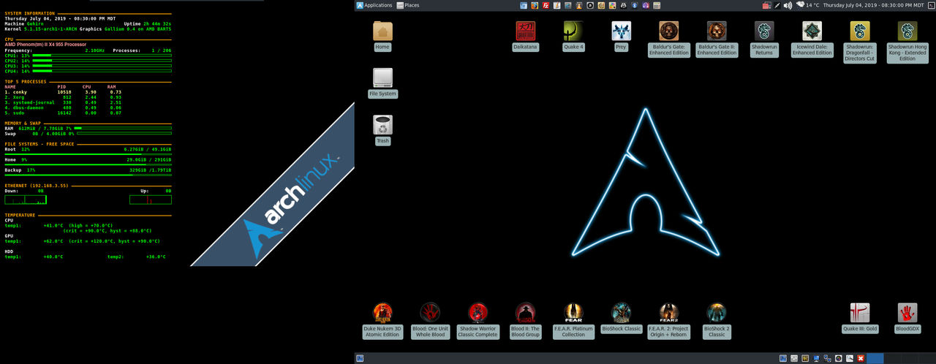Open the volume control in system tray
This screenshot has height=364, width=936.
[x=788, y=5]
